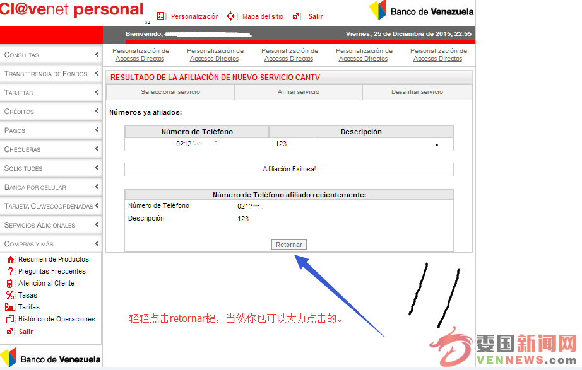
Task: Switch to the Seleccionar servicio tab
Action: click(170, 92)
